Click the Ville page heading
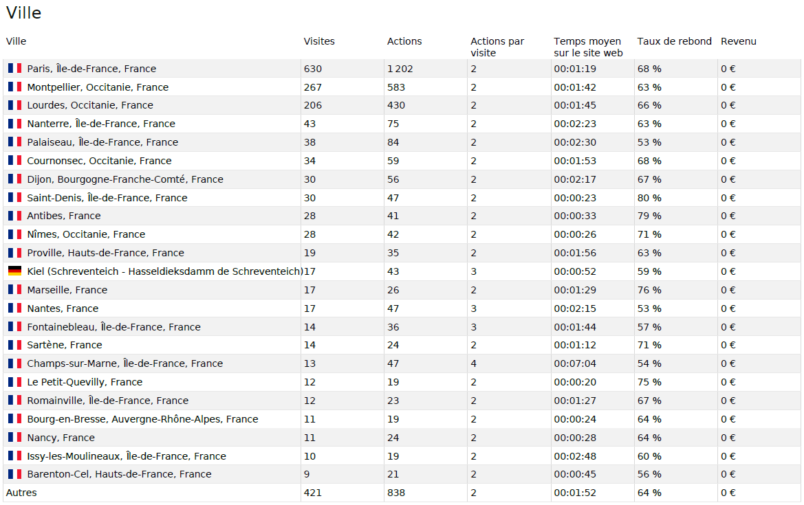The width and height of the screenshot is (804, 505). pos(23,13)
